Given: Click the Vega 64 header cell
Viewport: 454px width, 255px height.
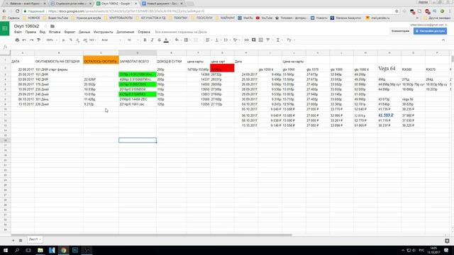Looking at the screenshot, I should click(x=389, y=68).
